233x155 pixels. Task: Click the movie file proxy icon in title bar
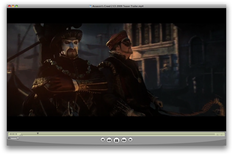pyautogui.click(x=90, y=6)
